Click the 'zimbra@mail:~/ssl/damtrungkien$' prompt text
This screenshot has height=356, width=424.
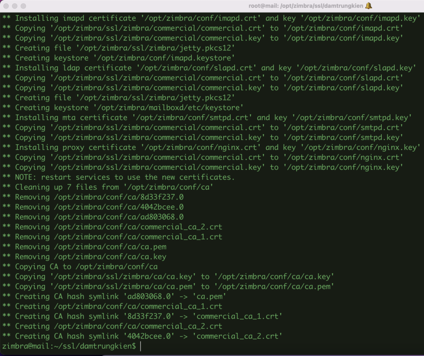pyautogui.click(x=69, y=346)
